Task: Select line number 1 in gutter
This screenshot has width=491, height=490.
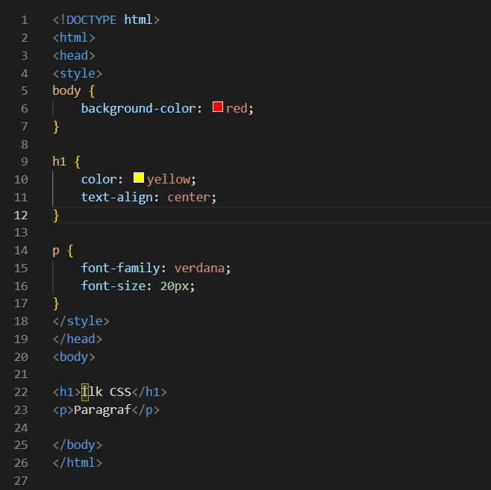Action: [x=25, y=19]
